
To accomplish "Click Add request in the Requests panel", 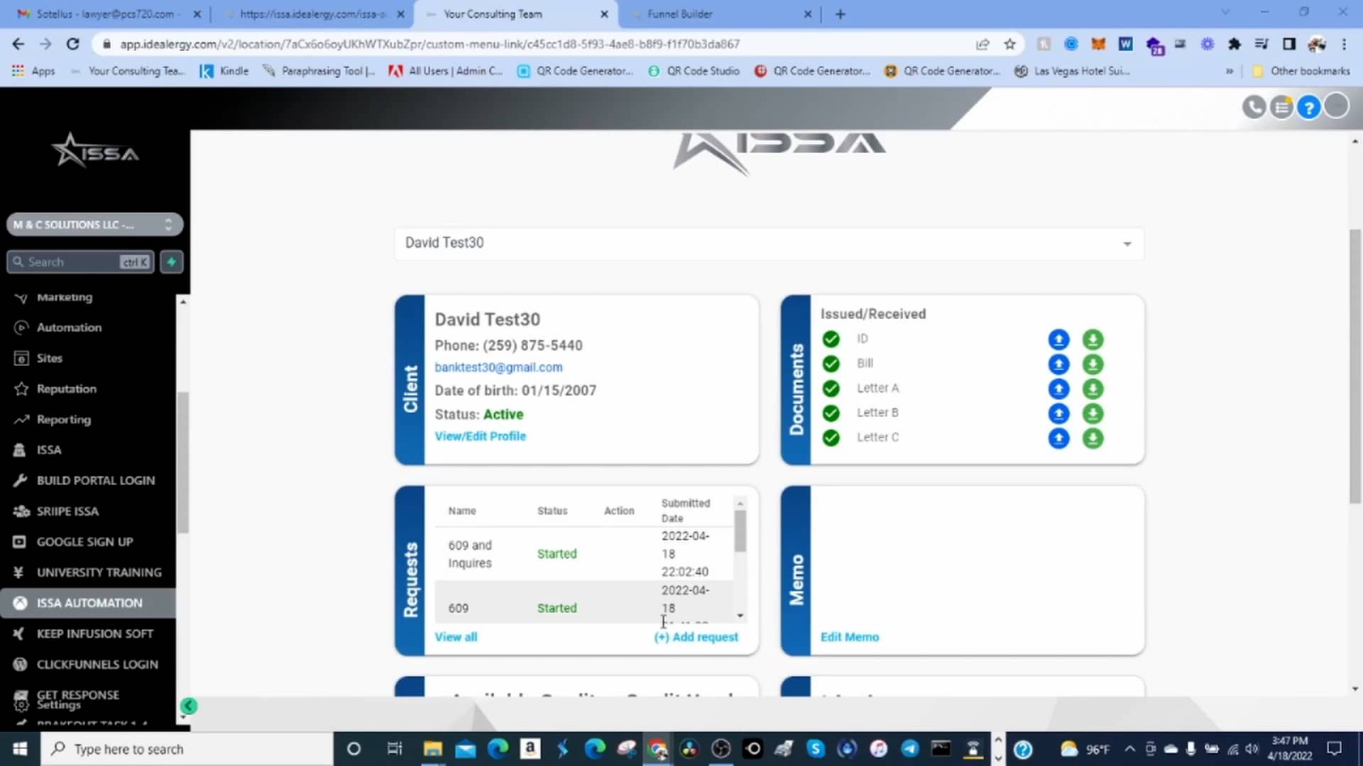I will (695, 637).
